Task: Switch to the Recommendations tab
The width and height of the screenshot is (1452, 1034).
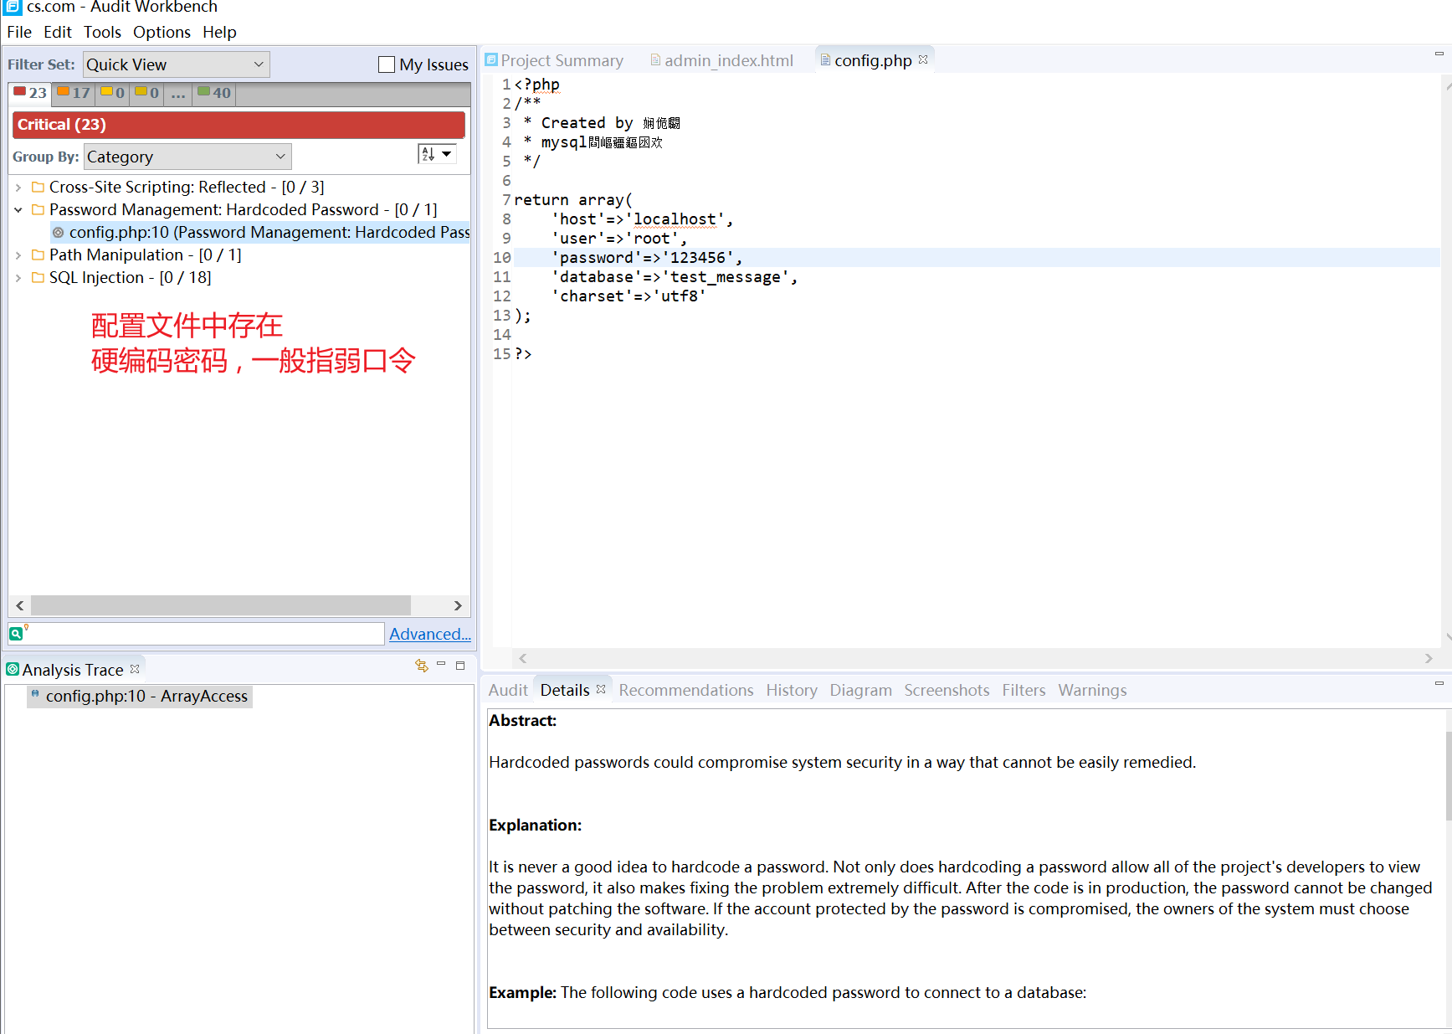Action: coord(686,690)
